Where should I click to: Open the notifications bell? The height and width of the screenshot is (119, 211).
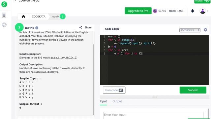(x=193, y=11)
